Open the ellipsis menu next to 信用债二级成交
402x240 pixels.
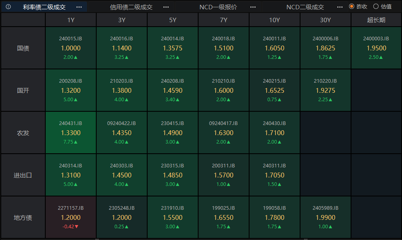click(x=166, y=7)
